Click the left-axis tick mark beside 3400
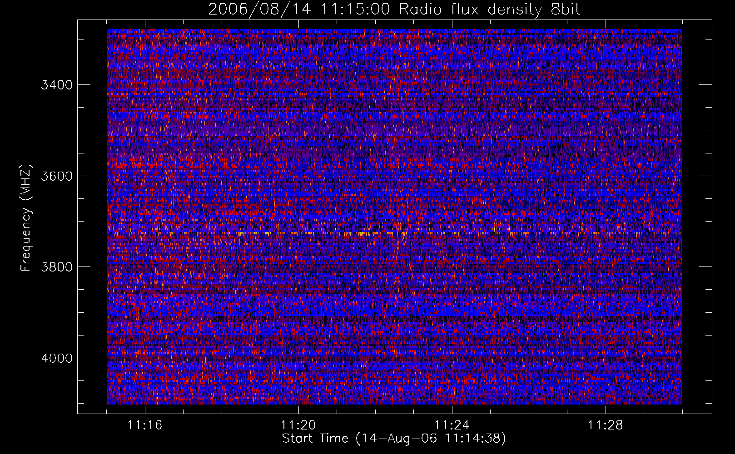Viewport: 735px width, 454px height. coord(81,85)
